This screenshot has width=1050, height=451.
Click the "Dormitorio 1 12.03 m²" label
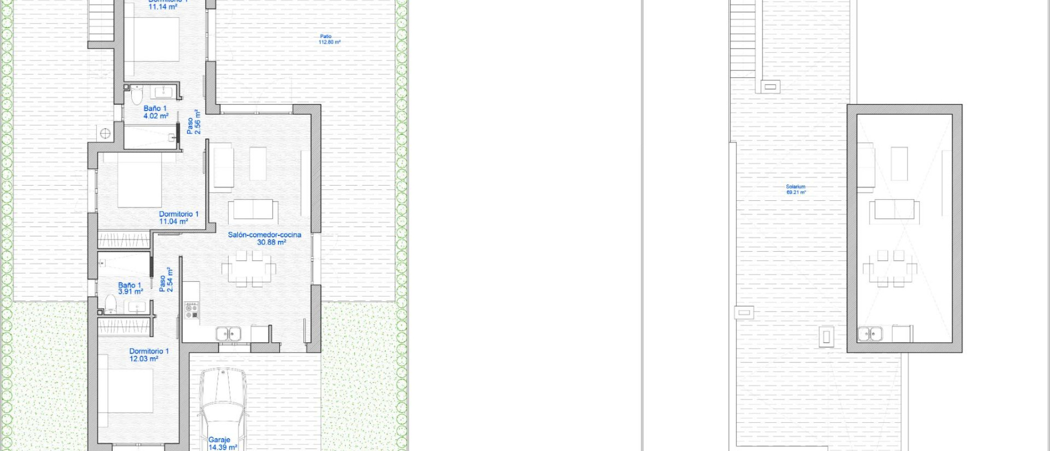[149, 355]
